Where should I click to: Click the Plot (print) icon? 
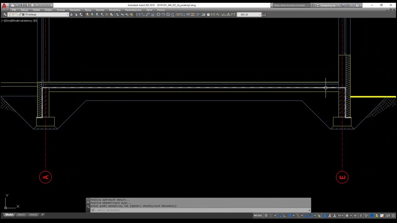tap(32, 5)
